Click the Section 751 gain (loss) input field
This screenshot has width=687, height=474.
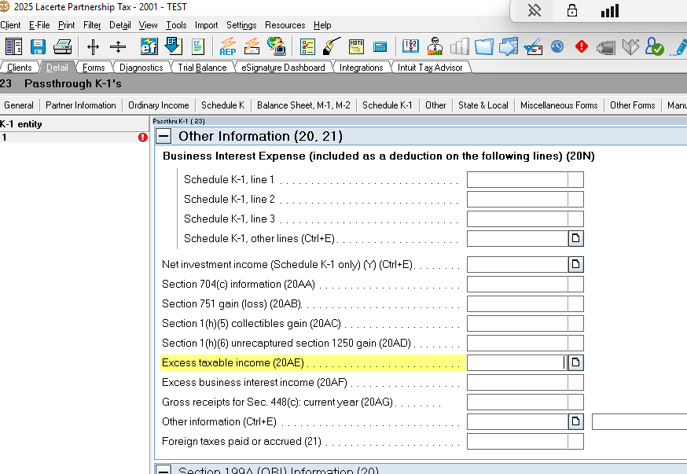point(516,304)
